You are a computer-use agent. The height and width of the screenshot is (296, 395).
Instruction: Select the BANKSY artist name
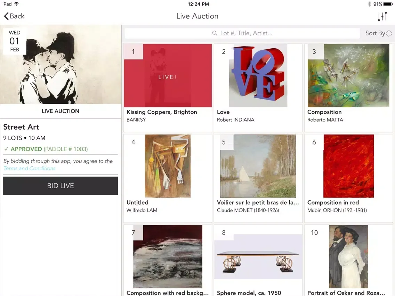[x=136, y=120]
